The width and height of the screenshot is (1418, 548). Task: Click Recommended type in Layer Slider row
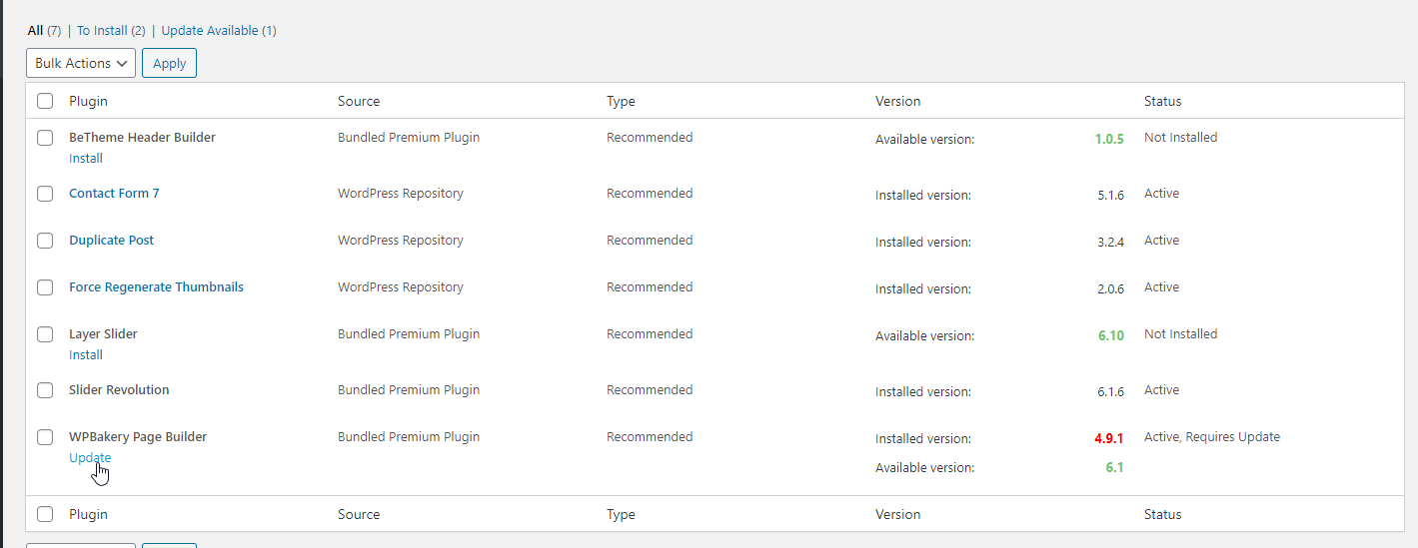pyautogui.click(x=650, y=333)
